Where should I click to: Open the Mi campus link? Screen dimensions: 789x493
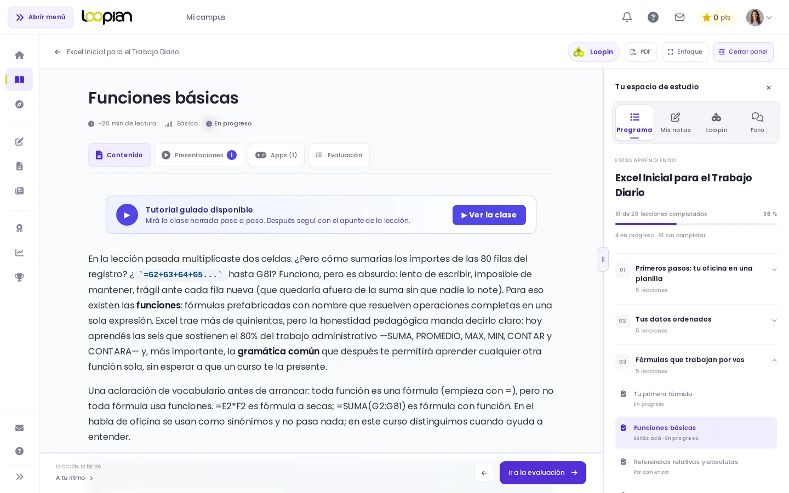coord(205,17)
